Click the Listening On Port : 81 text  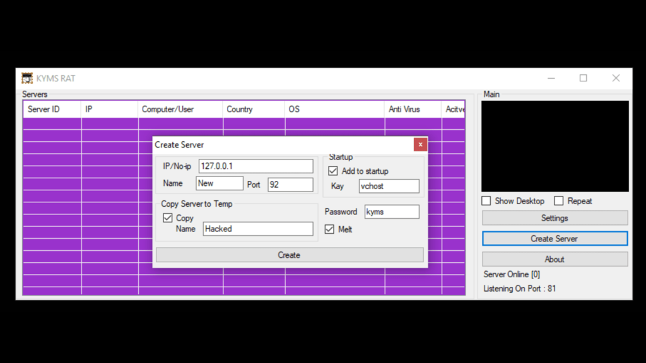click(520, 289)
